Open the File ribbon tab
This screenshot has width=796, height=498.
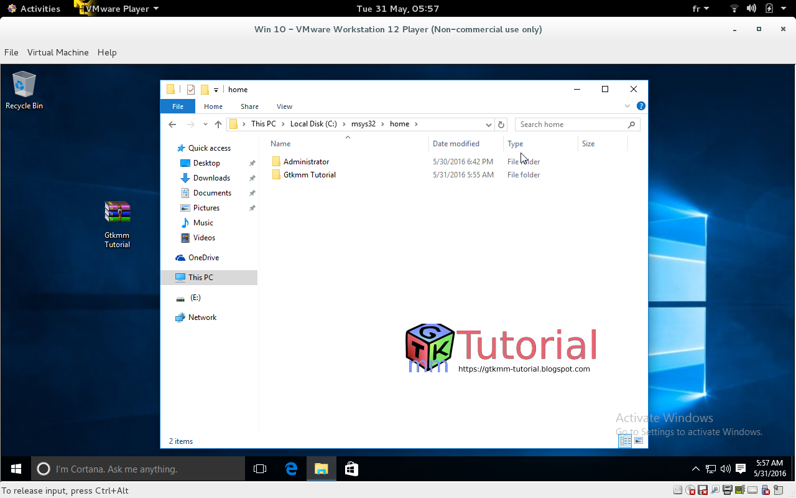point(178,106)
